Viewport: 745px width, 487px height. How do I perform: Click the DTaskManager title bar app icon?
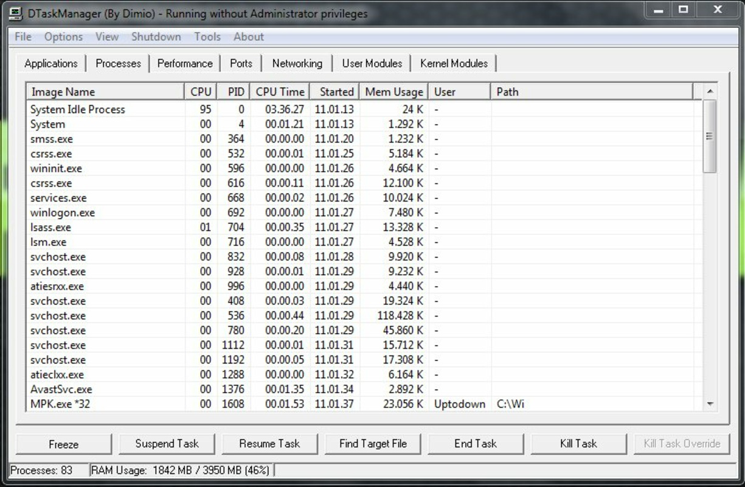[16, 13]
